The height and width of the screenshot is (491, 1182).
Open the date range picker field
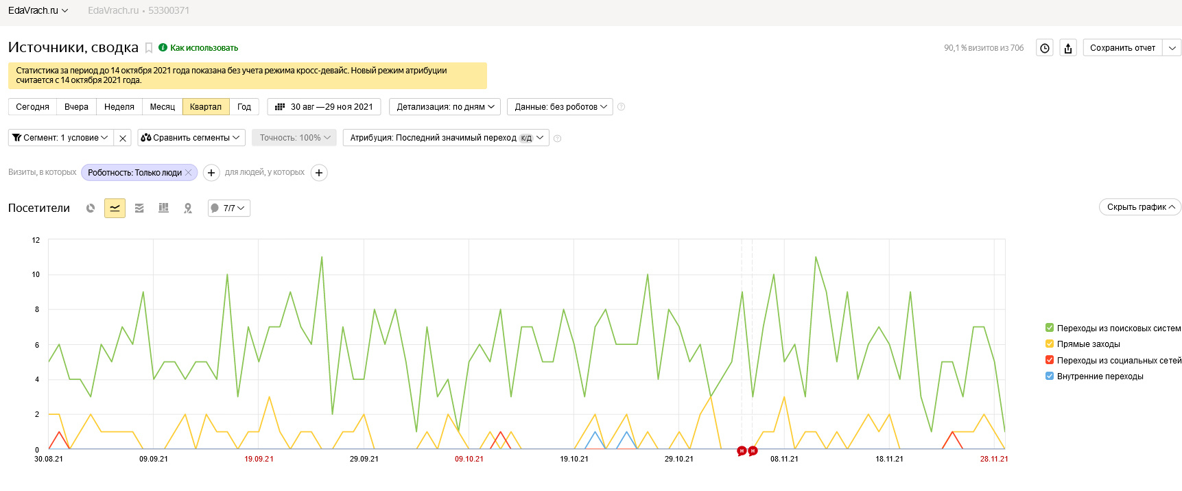point(324,107)
